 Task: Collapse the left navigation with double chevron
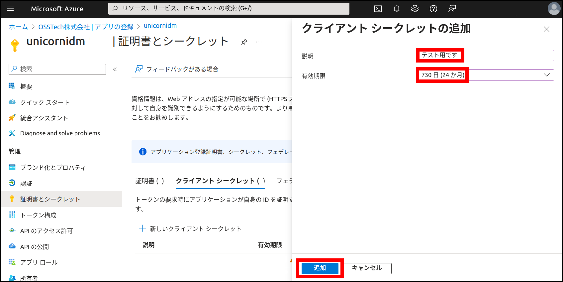115,69
